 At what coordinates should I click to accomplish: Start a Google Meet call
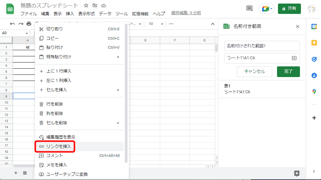tap(267, 9)
